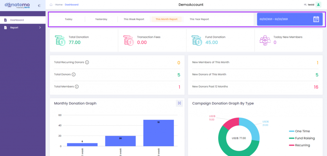This screenshot has width=327, height=156.
Task: Click the Report document icon in sidebar
Action: (x=6, y=27)
